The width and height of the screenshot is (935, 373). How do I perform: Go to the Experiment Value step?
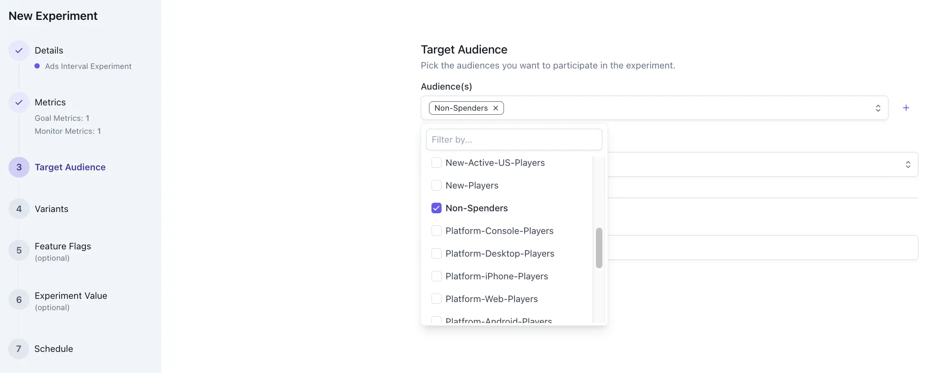click(71, 296)
